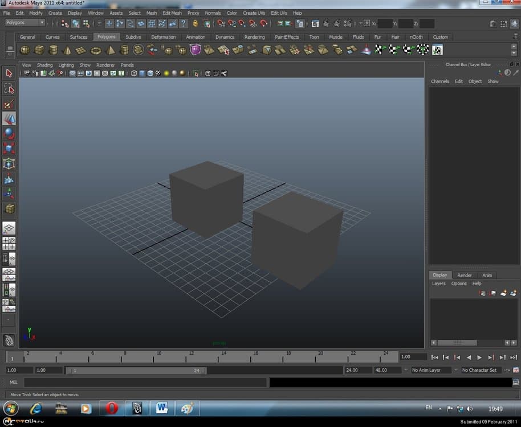Click the lock selection padlock icon

[x=195, y=23]
